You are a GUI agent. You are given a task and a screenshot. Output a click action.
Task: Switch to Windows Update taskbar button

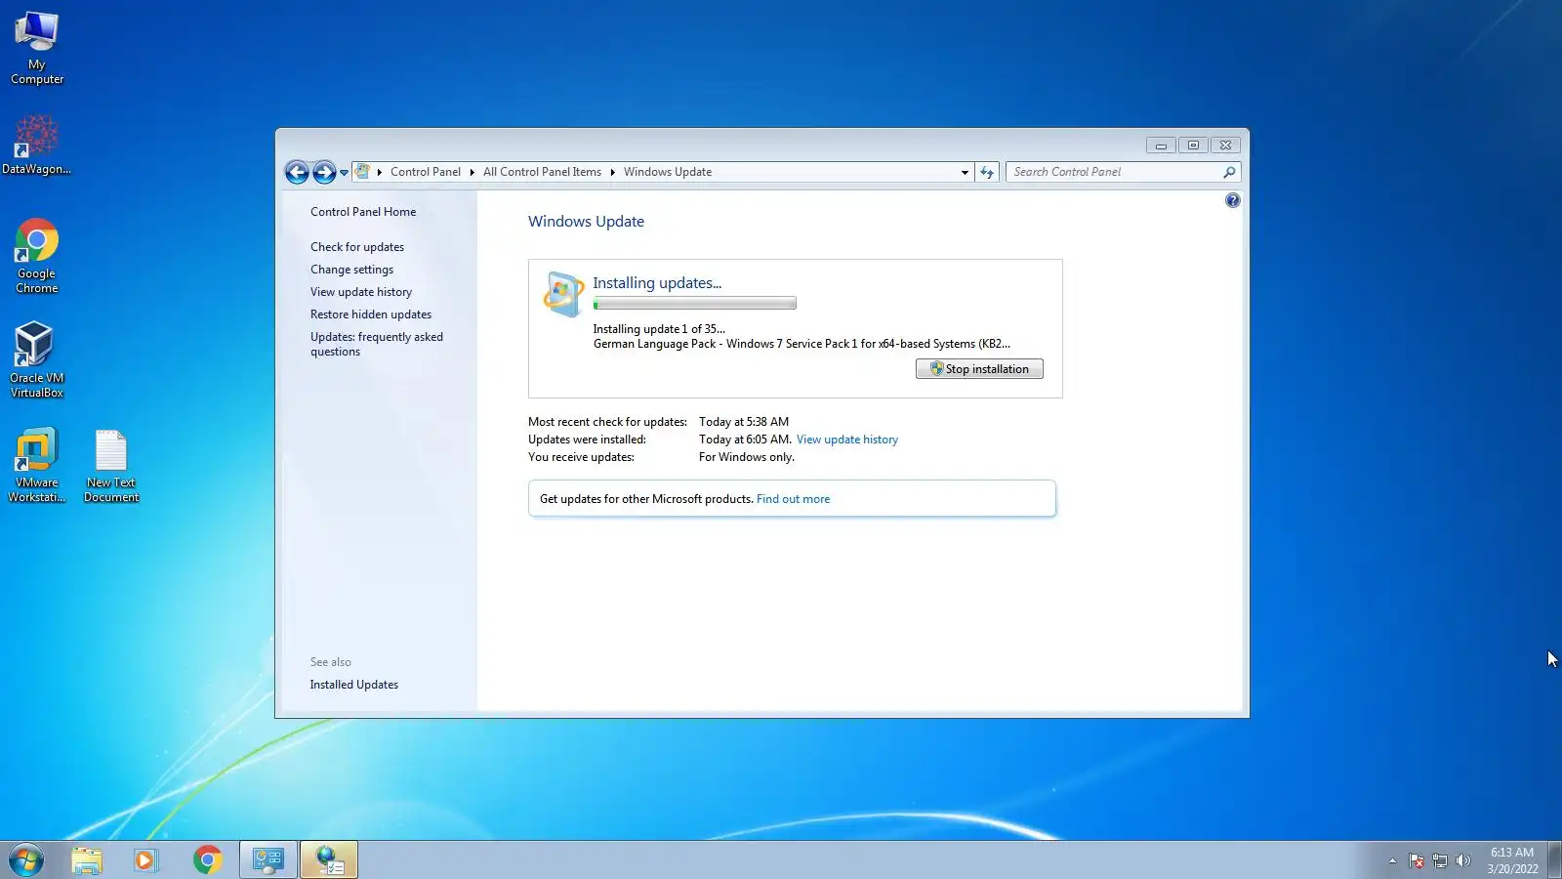tap(329, 860)
